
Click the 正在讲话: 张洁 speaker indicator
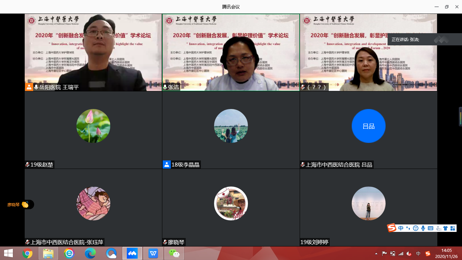pyautogui.click(x=405, y=40)
